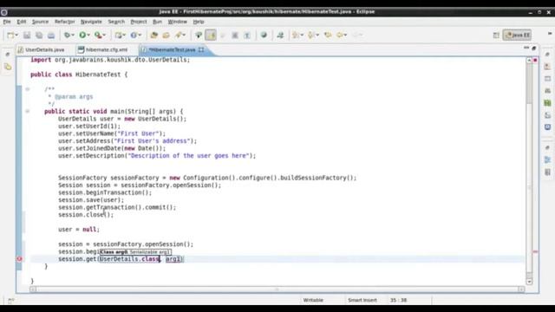Click the Previous Annotation toolbar icon

pyautogui.click(x=310, y=35)
